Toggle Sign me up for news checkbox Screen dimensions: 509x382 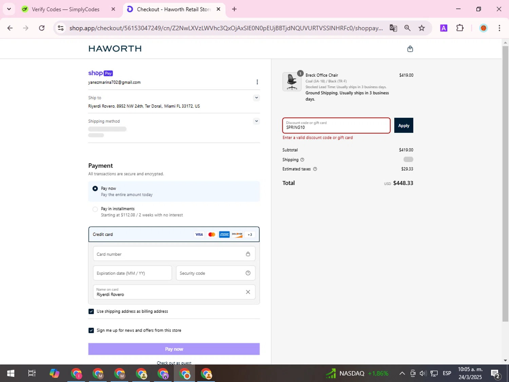(x=91, y=330)
